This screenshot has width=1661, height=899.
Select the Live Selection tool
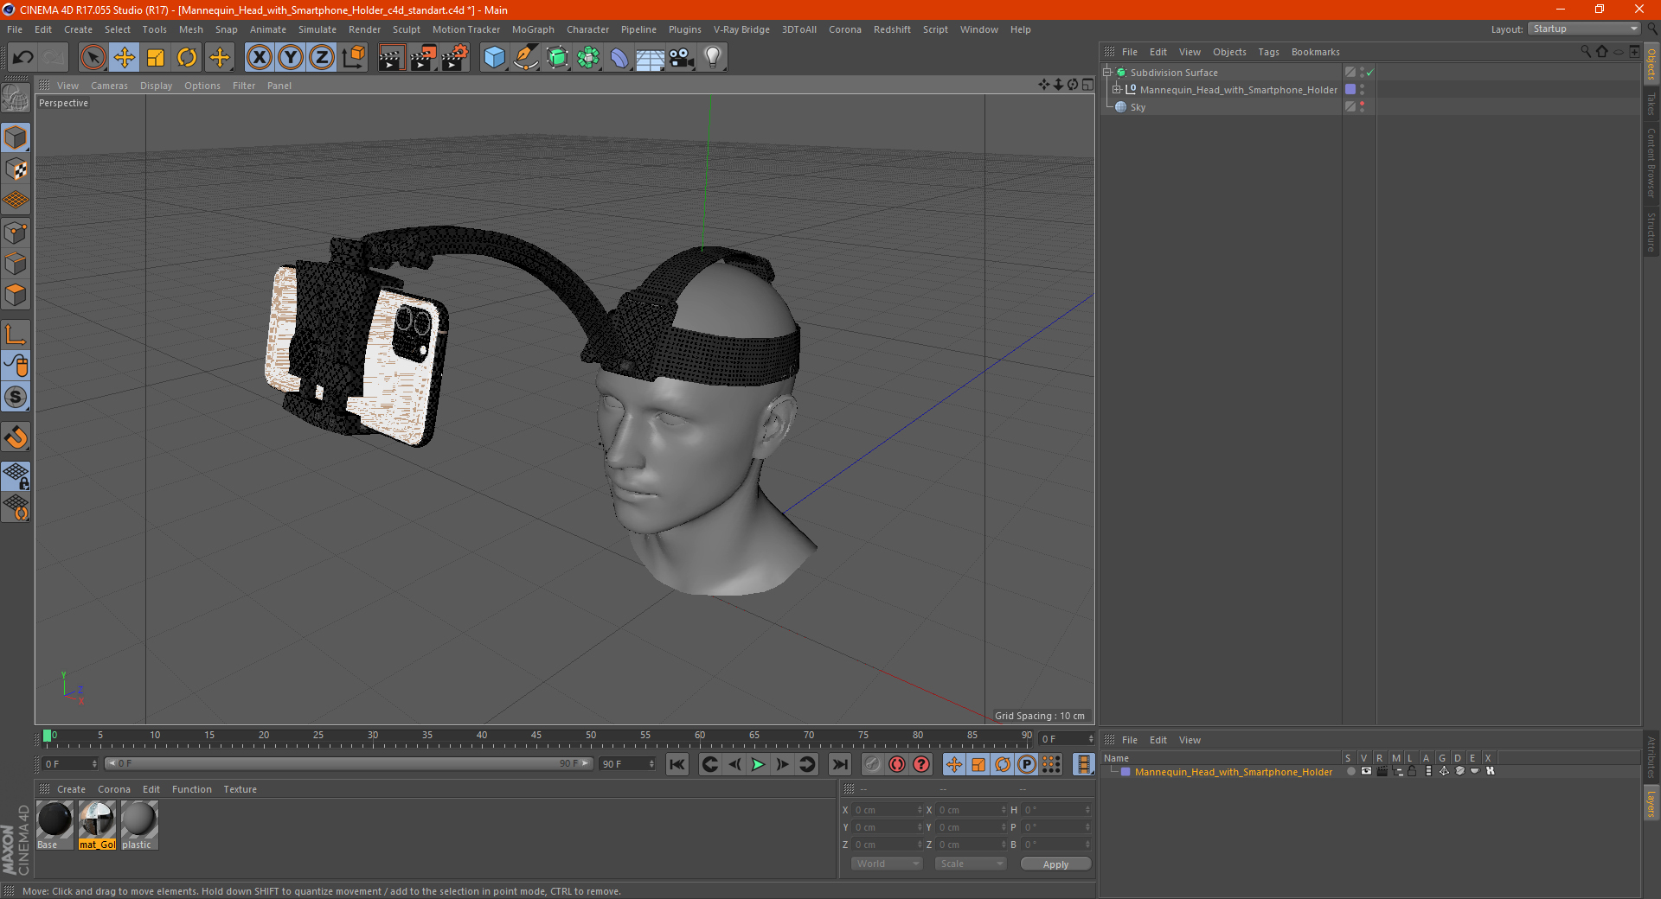(x=93, y=58)
